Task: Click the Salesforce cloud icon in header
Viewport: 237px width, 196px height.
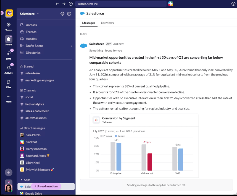Action: coord(82,13)
